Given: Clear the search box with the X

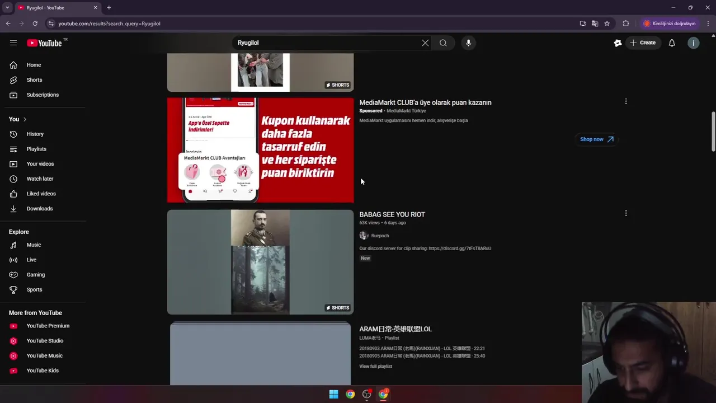Looking at the screenshot, I should click(x=425, y=43).
